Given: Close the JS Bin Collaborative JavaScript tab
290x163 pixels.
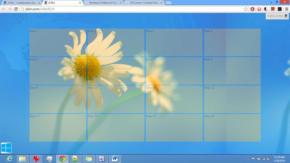Looking at the screenshot, I should 39,3.
